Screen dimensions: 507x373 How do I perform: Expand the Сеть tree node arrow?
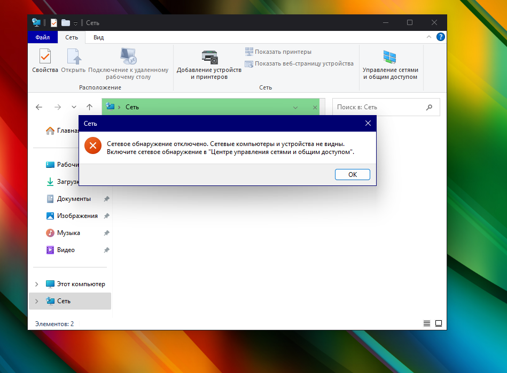pos(37,301)
